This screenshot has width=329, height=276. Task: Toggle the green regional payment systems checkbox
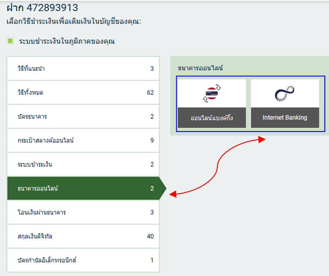(x=10, y=41)
